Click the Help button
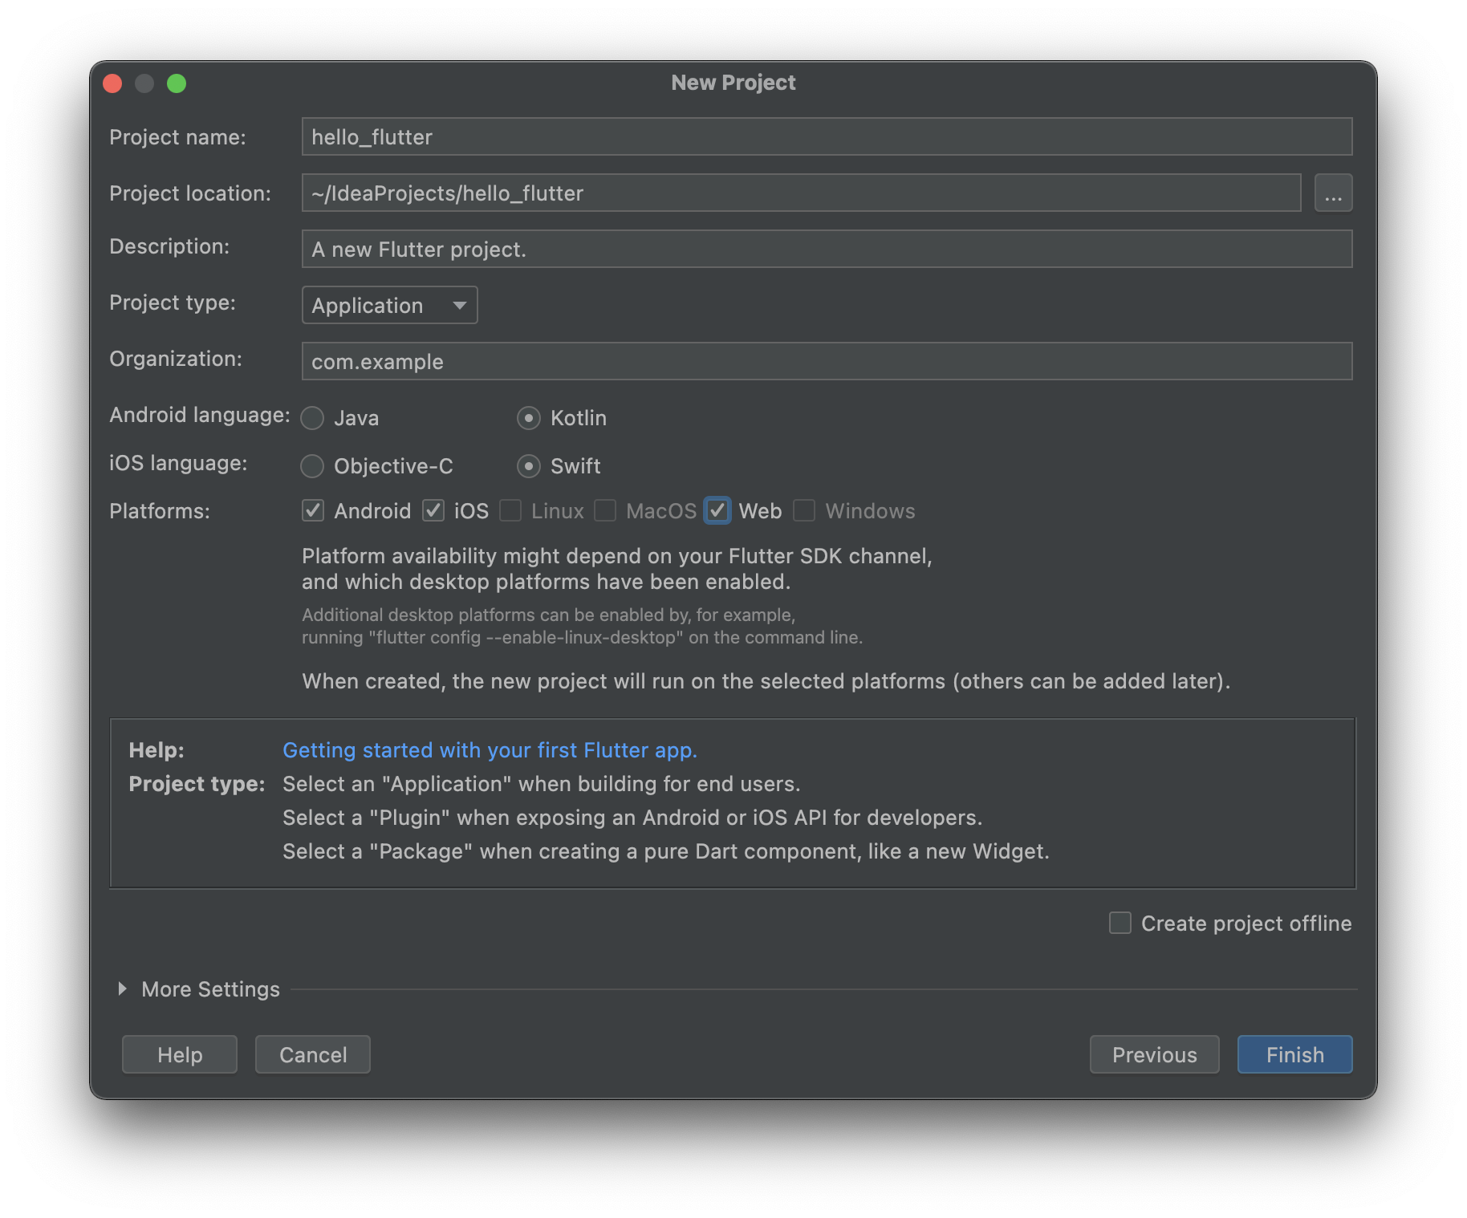This screenshot has width=1467, height=1218. point(180,1054)
